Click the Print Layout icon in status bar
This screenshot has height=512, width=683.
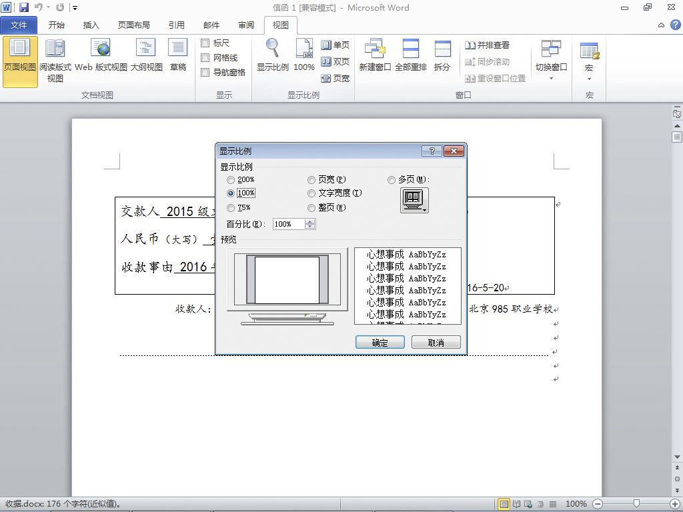click(504, 504)
